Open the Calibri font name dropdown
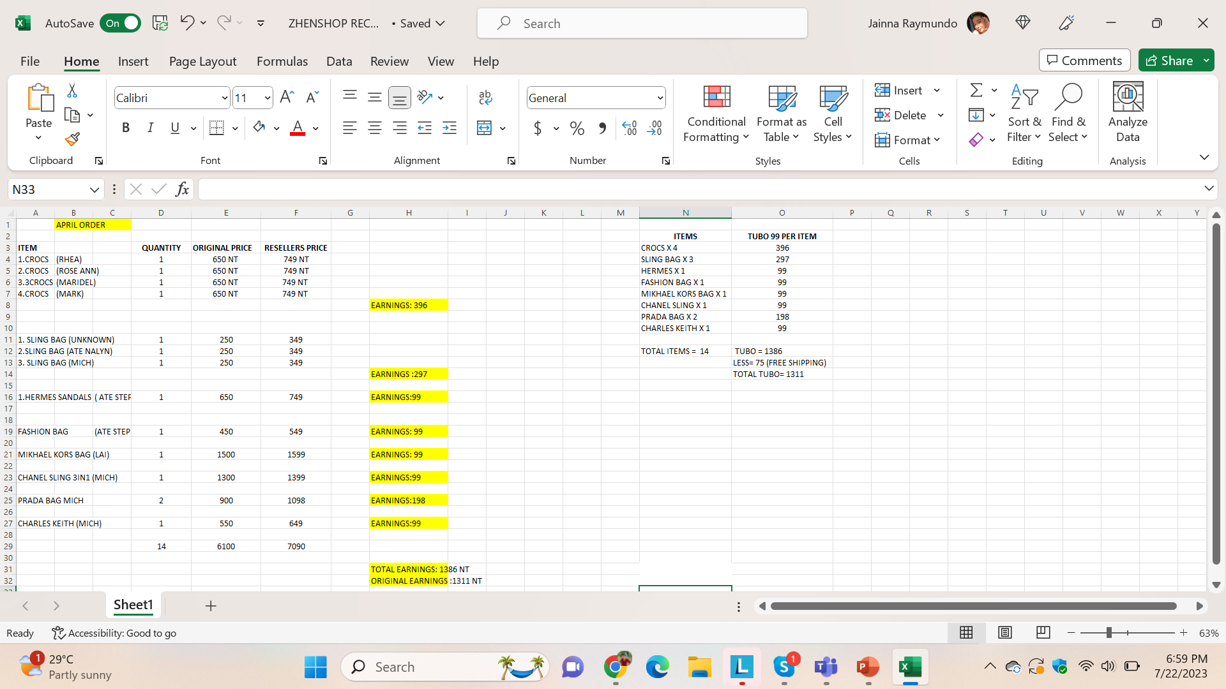Viewport: 1226px width, 689px height. click(225, 98)
